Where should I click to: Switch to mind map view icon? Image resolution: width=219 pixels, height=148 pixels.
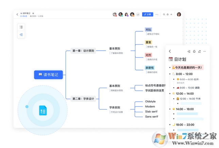coord(21,35)
